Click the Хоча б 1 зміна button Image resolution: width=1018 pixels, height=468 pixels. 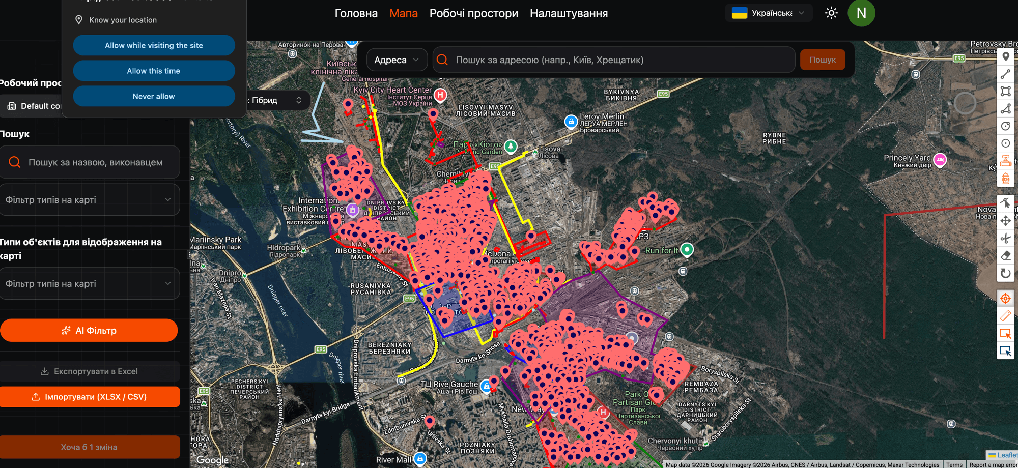click(89, 447)
